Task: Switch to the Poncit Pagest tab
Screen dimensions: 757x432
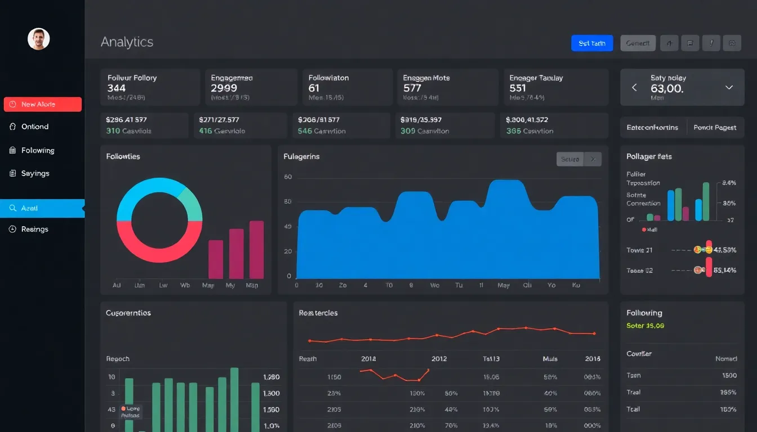Action: coord(715,128)
